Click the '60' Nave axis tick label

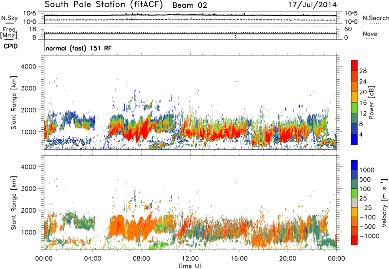[348, 29]
